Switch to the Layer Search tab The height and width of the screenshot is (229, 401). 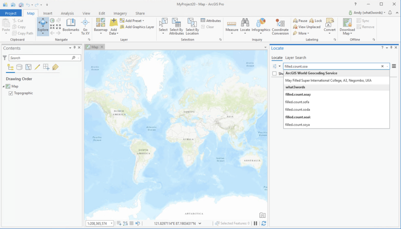click(x=296, y=58)
